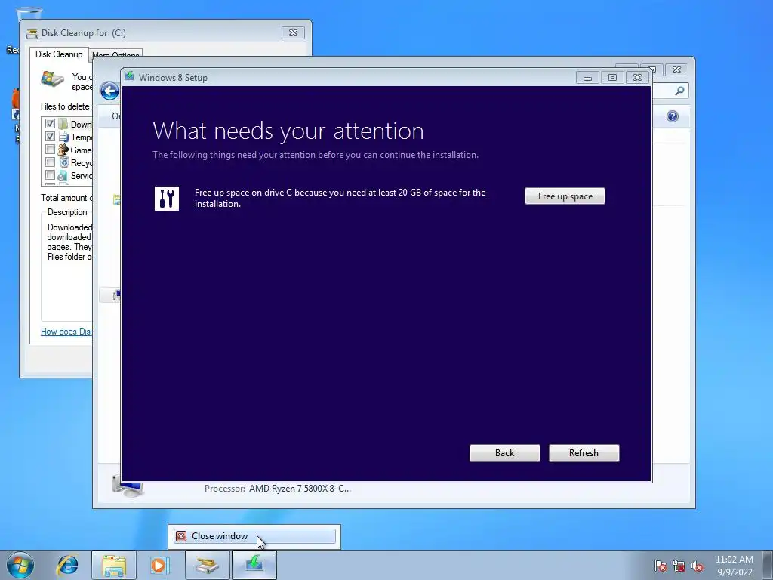Image resolution: width=773 pixels, height=580 pixels.
Task: Open the Start menu orb
Action: pyautogui.click(x=20, y=565)
